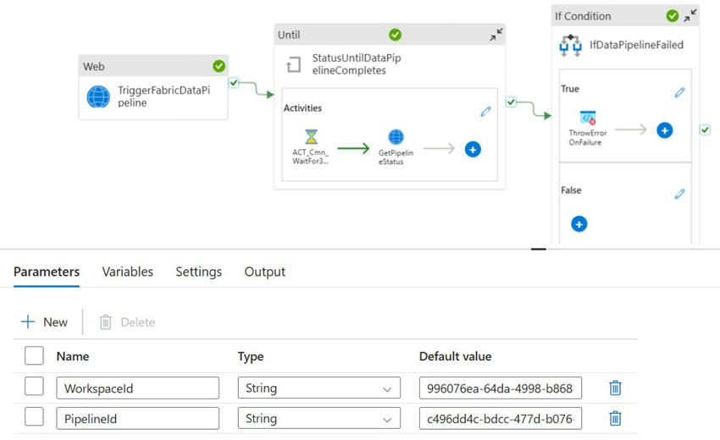Check the WorkspaceId row checkbox
Viewport: 720px width, 440px height.
tap(34, 388)
